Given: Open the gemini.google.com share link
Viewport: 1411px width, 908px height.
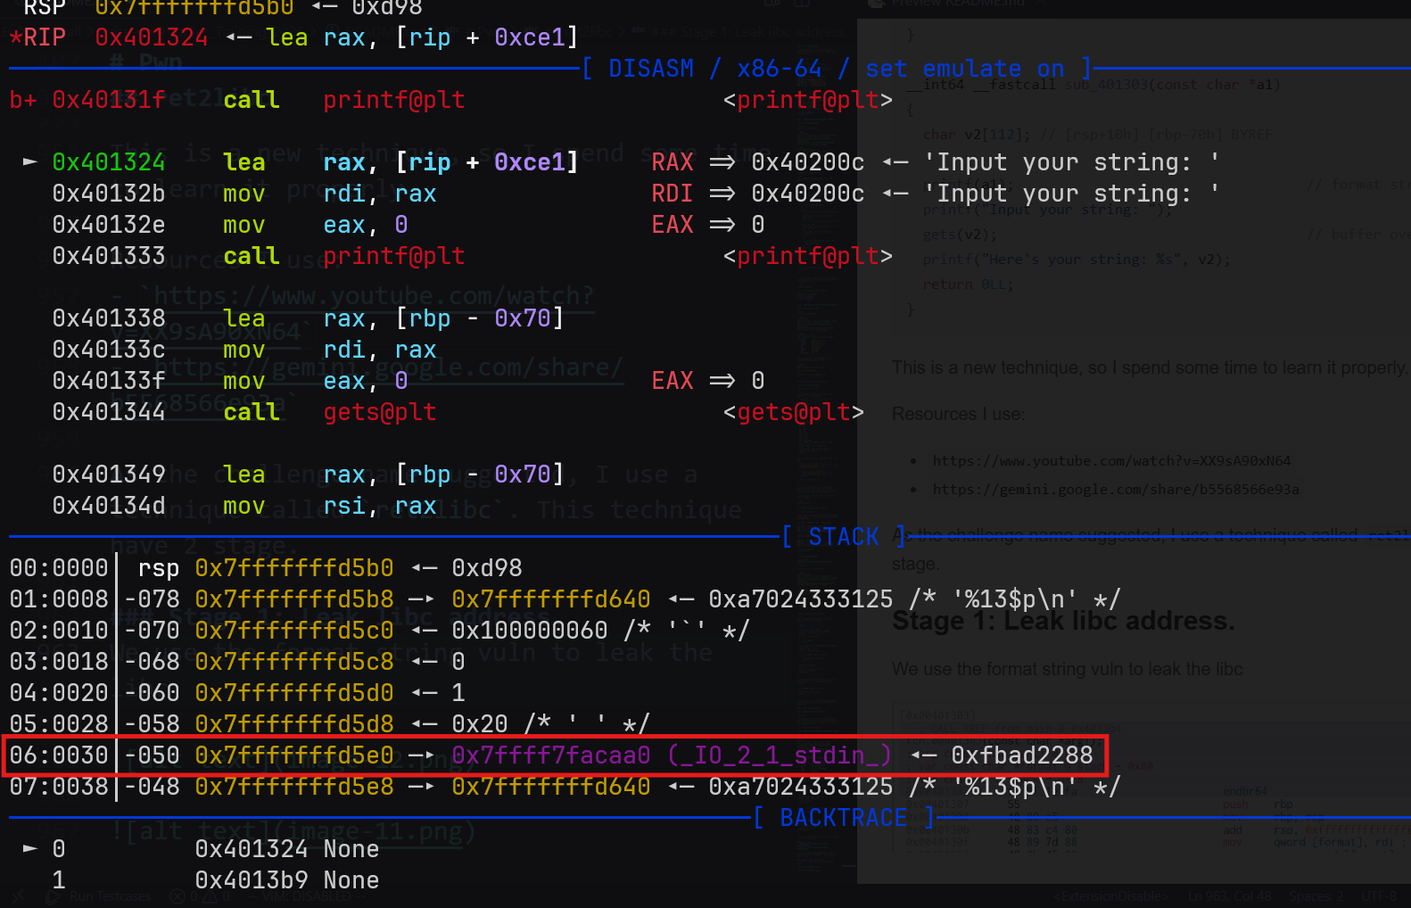Looking at the screenshot, I should click(1115, 490).
